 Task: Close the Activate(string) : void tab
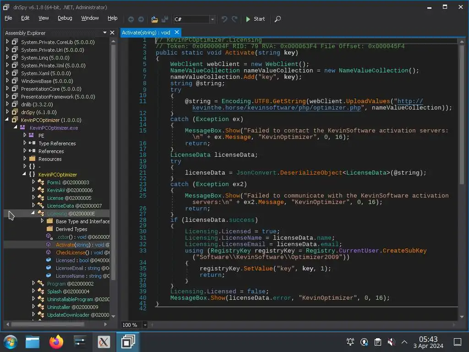point(177,32)
